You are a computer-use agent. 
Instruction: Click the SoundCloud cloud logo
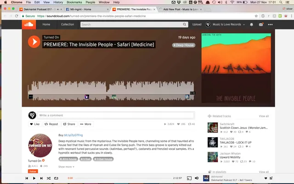click(29, 24)
